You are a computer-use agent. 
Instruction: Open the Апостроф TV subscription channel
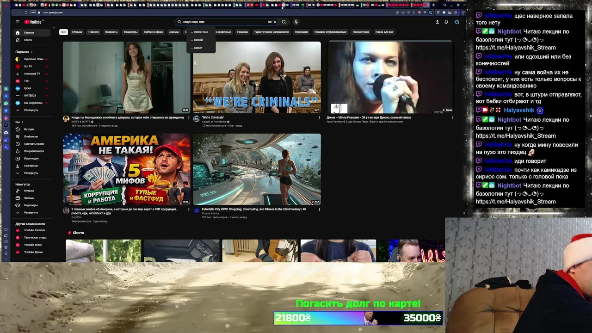click(x=31, y=74)
